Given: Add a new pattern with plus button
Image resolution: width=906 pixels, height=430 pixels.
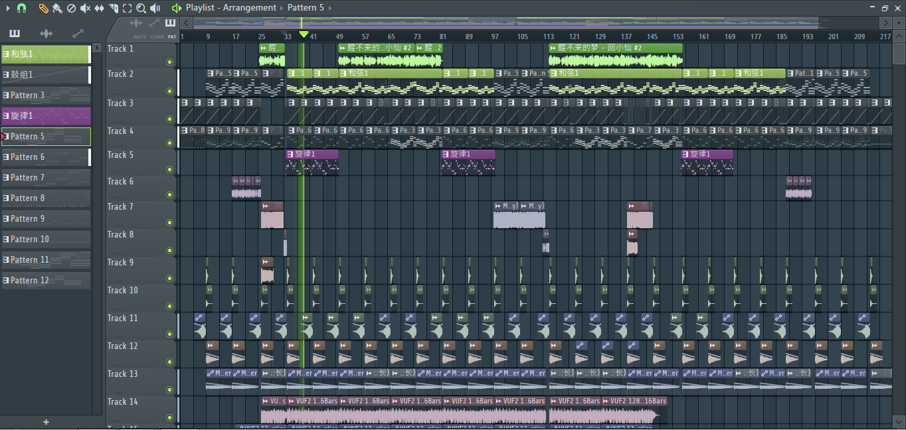Looking at the screenshot, I should [46, 422].
